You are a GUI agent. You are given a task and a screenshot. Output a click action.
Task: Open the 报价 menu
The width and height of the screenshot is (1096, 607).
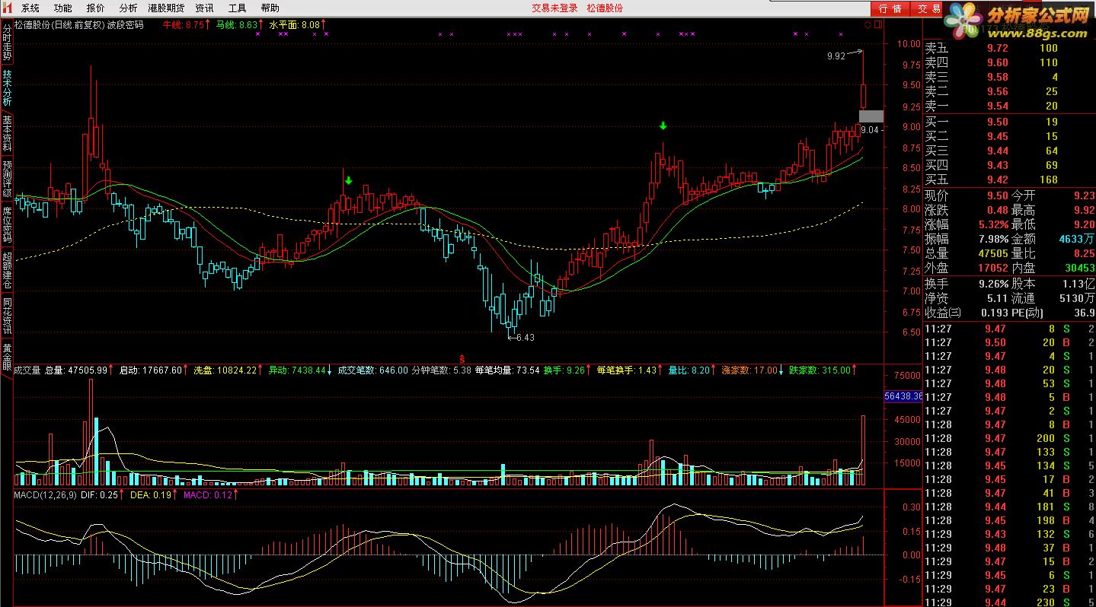(x=96, y=8)
